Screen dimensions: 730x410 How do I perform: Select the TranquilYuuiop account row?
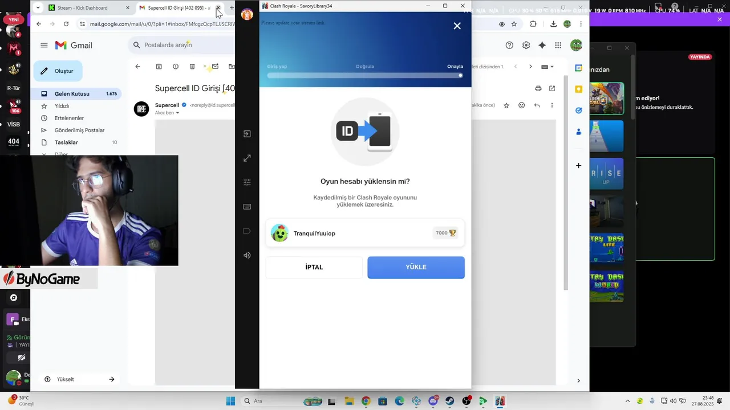tap(365, 233)
